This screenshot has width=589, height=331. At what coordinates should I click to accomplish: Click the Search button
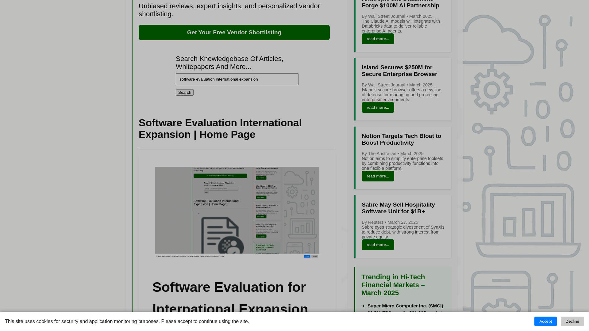(x=184, y=92)
